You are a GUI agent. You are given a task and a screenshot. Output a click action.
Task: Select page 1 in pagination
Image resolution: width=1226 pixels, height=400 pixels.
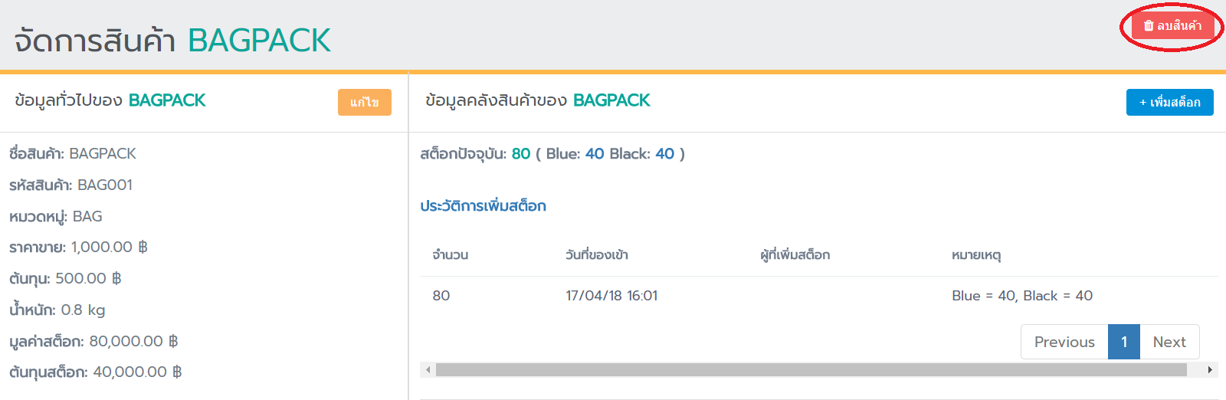[1124, 342]
